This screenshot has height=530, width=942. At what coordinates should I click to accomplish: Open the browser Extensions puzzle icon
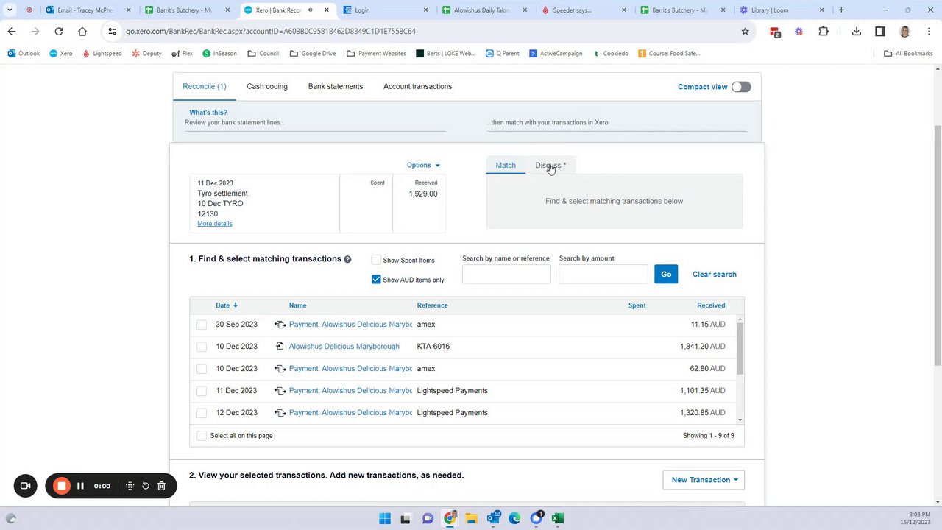click(x=824, y=32)
